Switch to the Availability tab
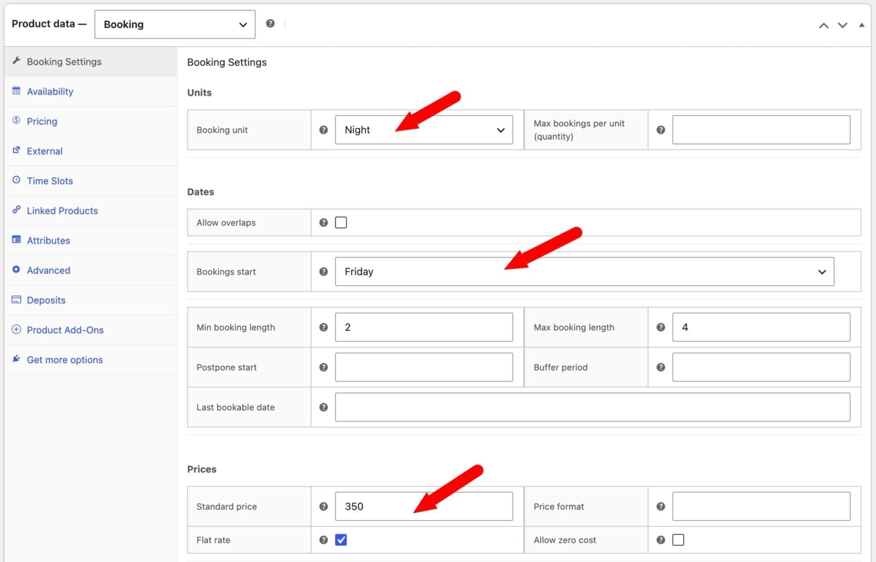The height and width of the screenshot is (562, 876). (x=91, y=91)
